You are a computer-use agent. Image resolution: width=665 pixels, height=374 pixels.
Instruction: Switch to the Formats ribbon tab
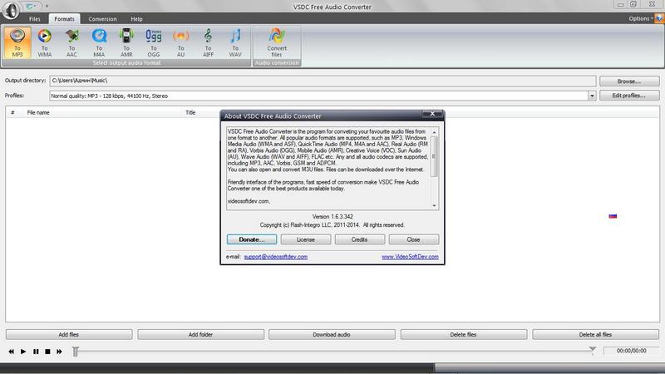click(65, 19)
